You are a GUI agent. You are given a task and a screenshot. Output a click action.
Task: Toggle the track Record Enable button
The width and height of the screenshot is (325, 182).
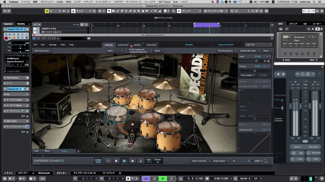(x=6, y=38)
